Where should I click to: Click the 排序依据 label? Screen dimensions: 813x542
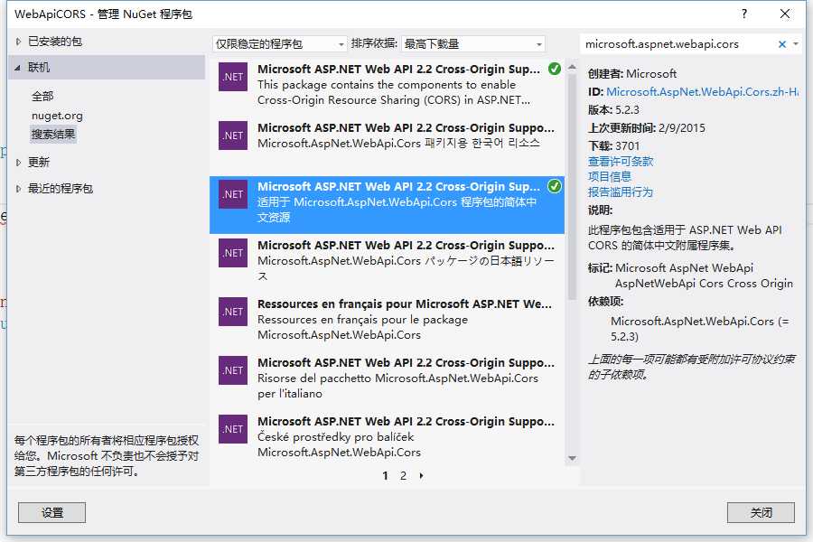pos(374,43)
